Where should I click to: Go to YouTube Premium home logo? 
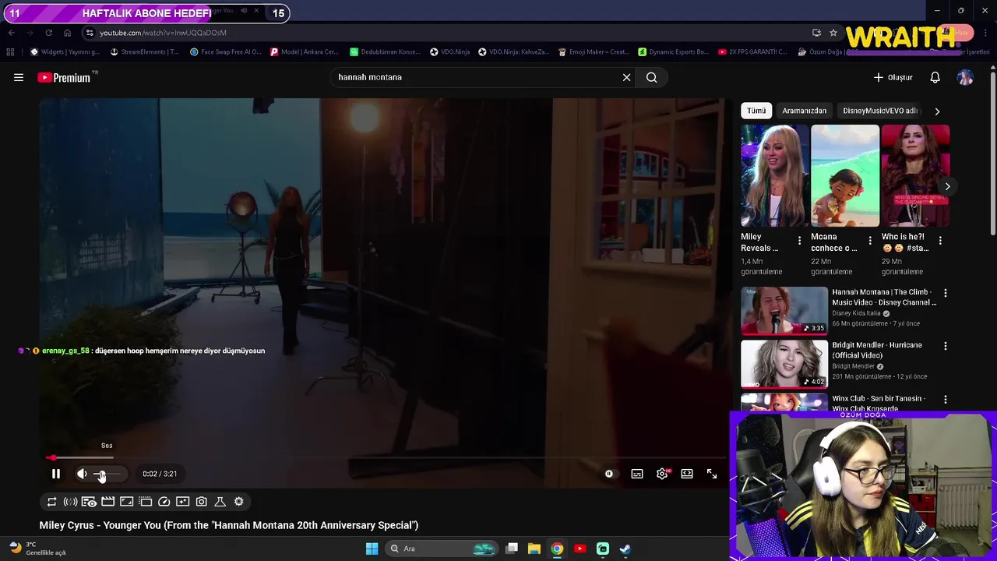pyautogui.click(x=64, y=77)
